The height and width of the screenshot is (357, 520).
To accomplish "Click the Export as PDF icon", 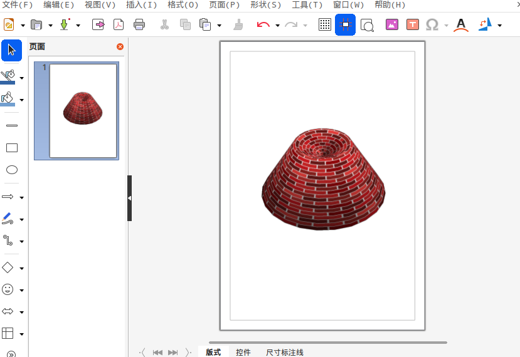I will (x=119, y=25).
